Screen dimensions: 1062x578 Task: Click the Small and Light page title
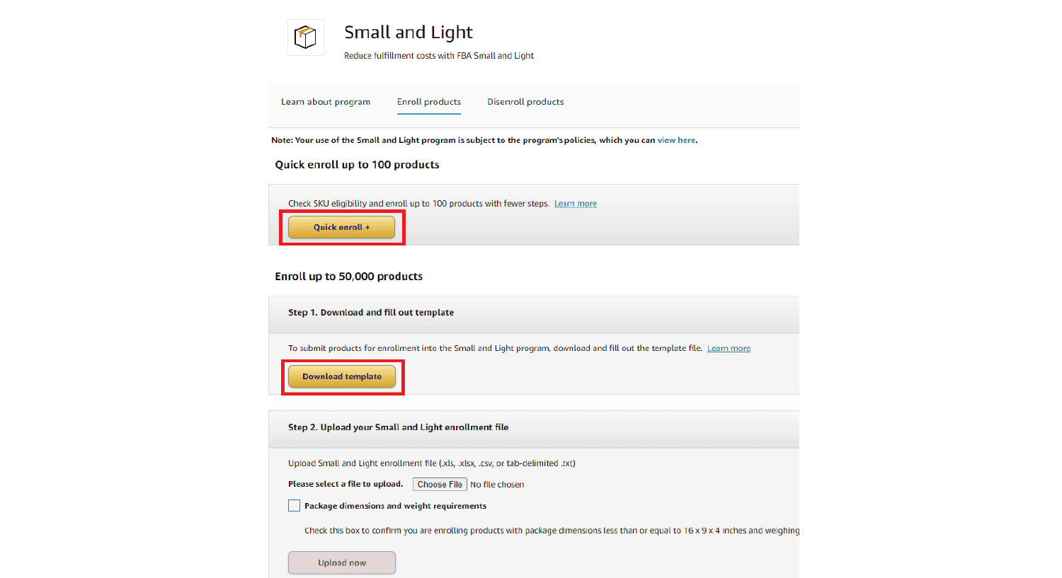409,33
